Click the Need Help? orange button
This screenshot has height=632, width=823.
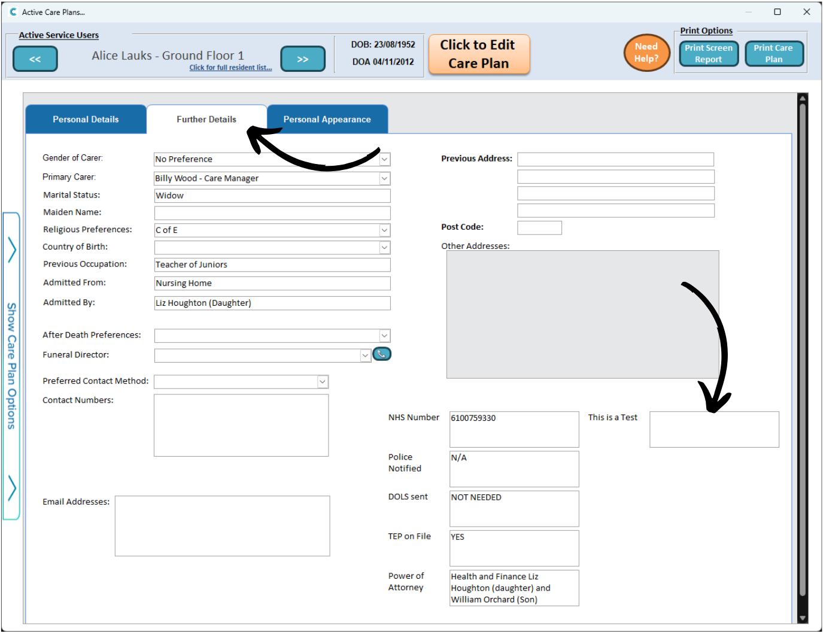point(646,53)
